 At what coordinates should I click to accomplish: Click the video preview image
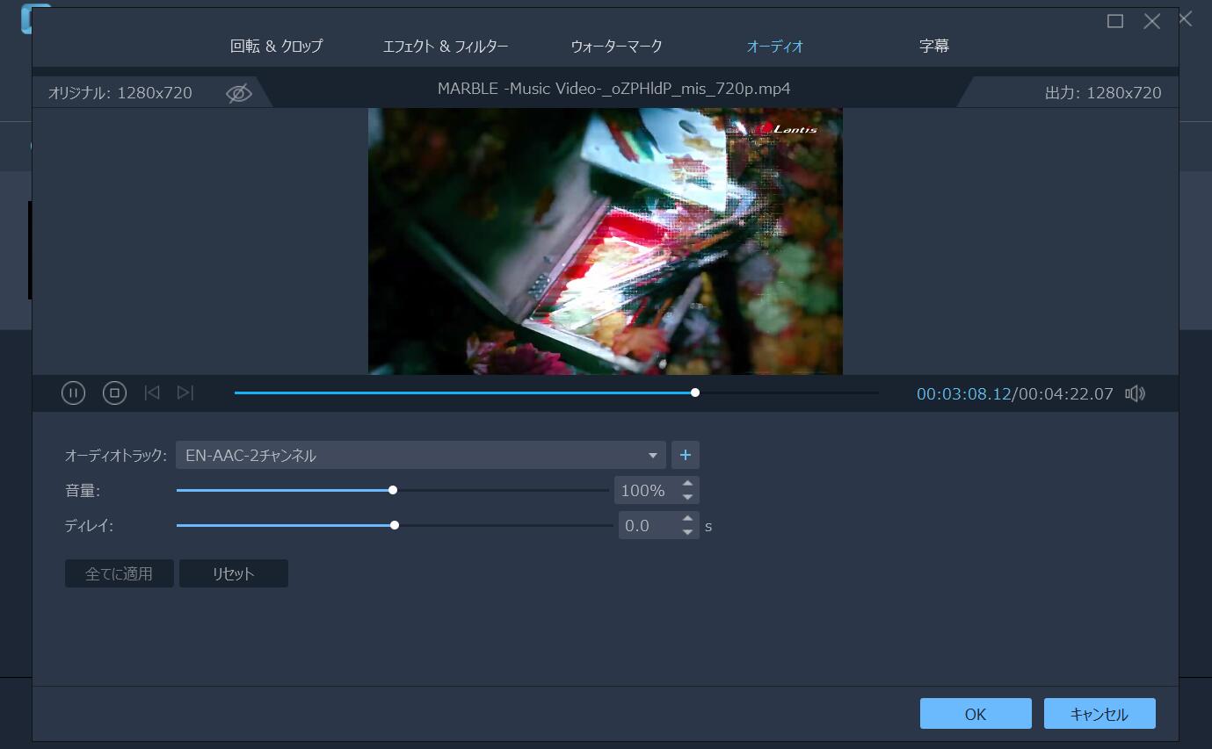click(606, 241)
